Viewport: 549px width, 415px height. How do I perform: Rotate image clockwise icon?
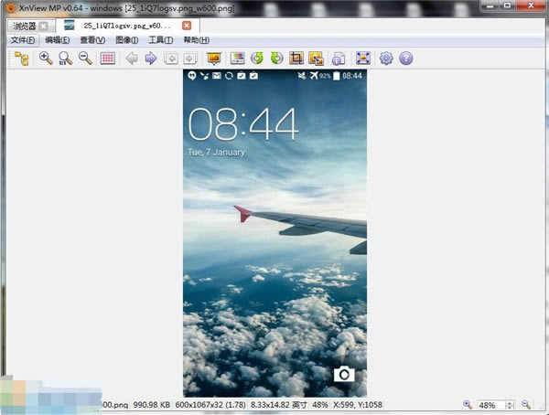[x=276, y=59]
